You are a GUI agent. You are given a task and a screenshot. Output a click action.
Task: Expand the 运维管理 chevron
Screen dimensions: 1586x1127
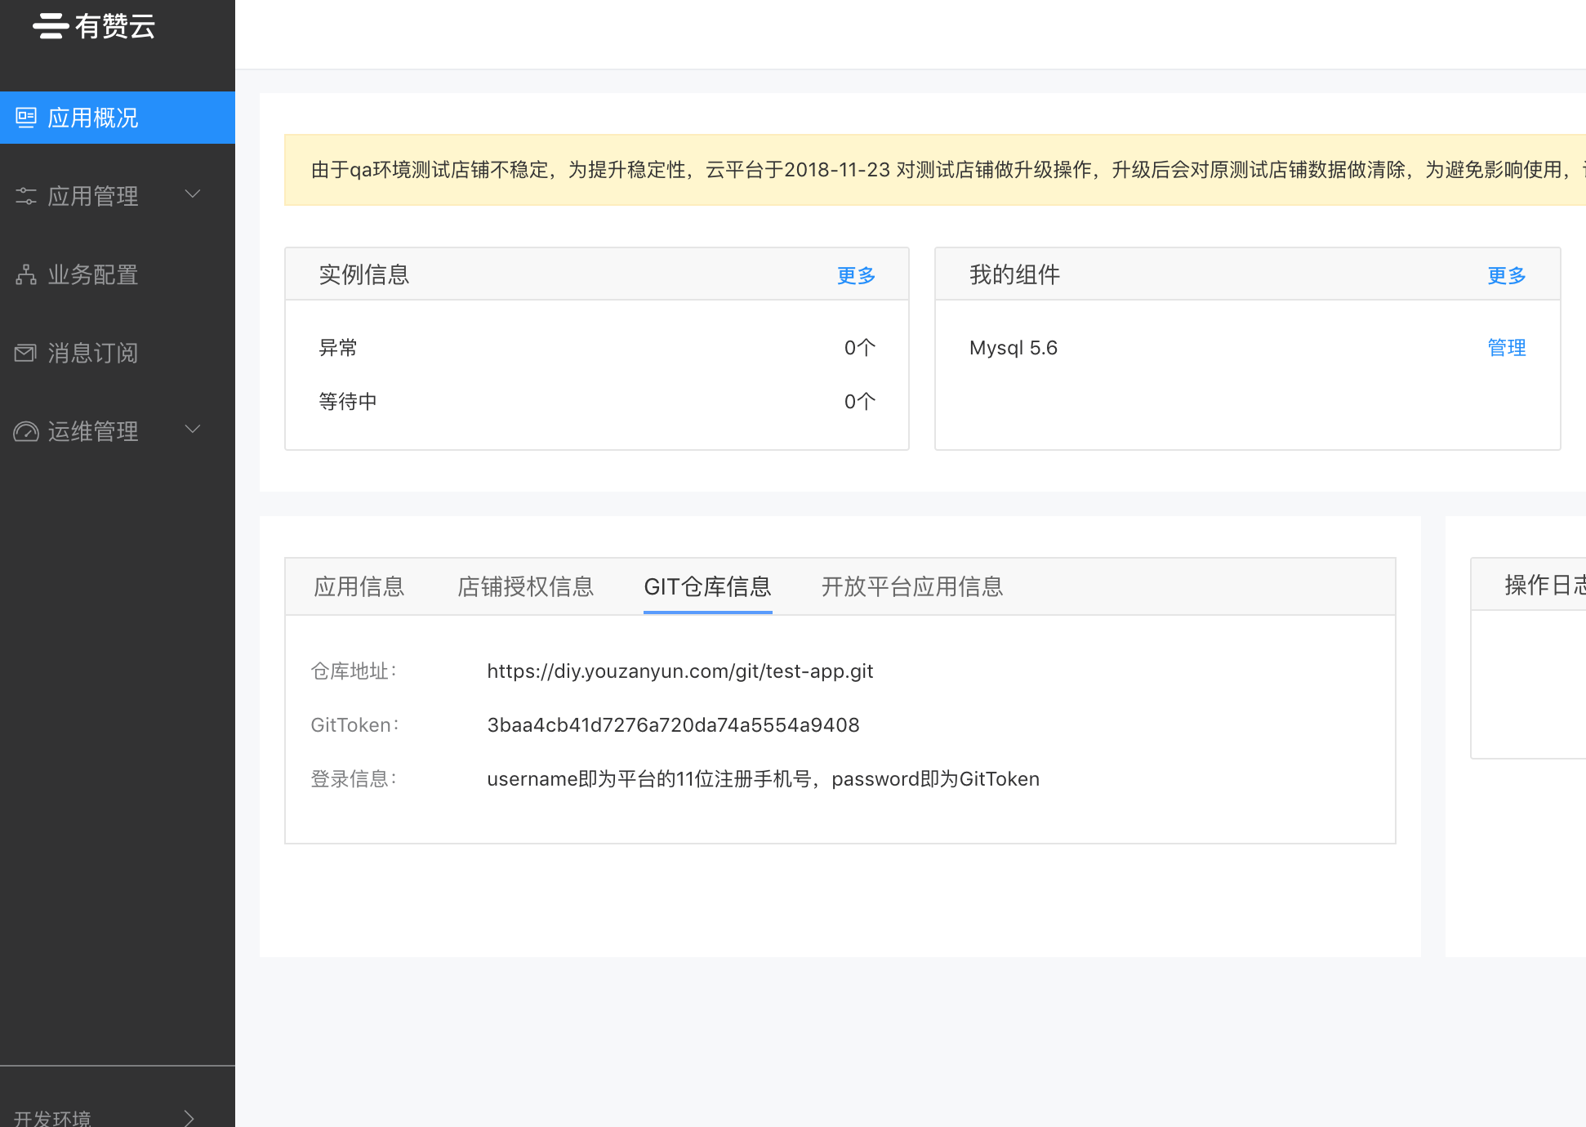point(193,430)
